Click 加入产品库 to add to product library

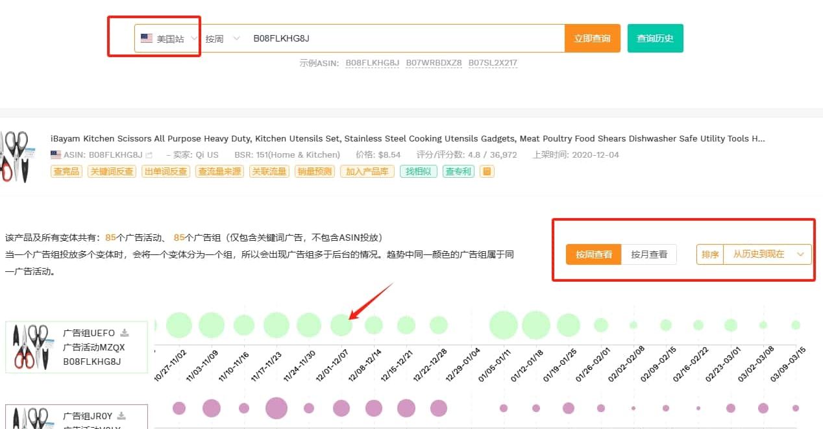pos(367,172)
